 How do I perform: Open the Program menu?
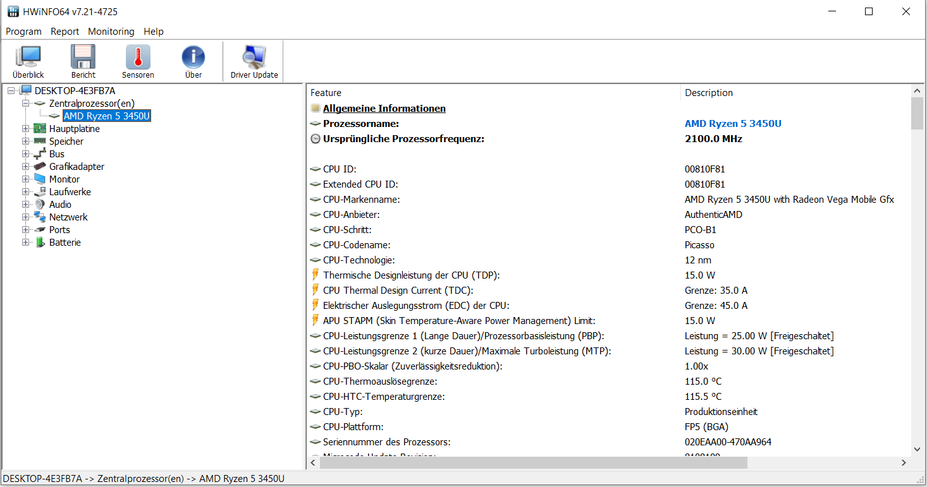point(23,32)
